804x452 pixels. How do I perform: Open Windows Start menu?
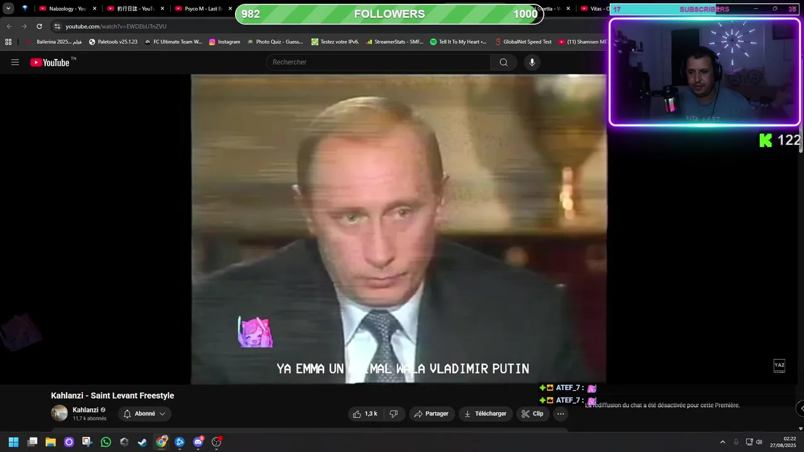[x=13, y=442]
